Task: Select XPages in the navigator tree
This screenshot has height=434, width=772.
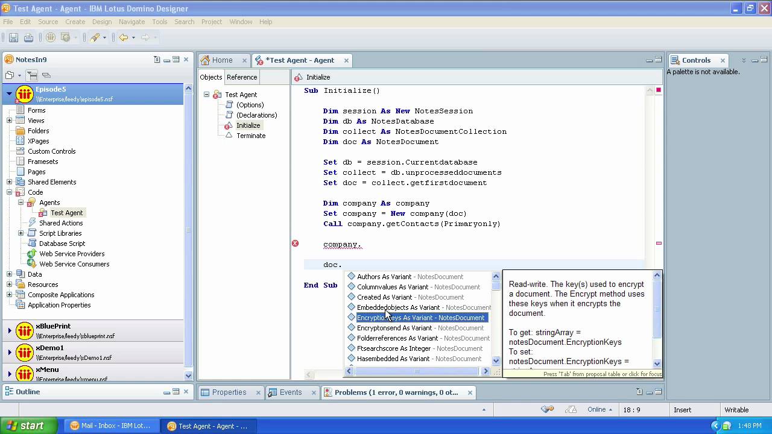Action: coord(38,141)
